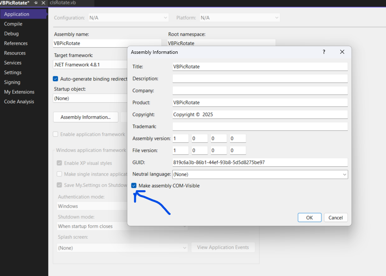This screenshot has height=276, width=386.
Task: Toggle Save My.Settings on Shutdown checkbox
Action: (59, 185)
